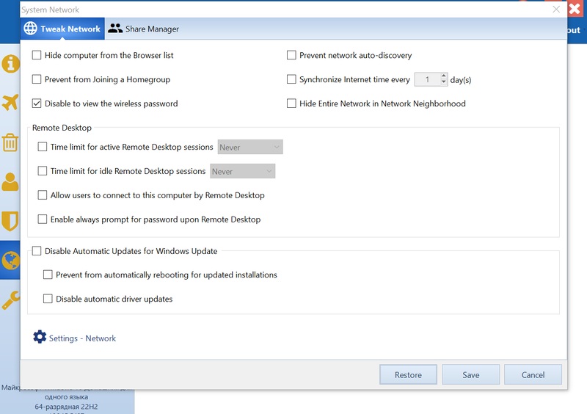Screen dimensions: 587x414
Task: Click the day(s) number input field
Action: (x=427, y=79)
